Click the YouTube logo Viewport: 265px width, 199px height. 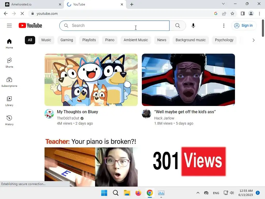pos(30,26)
